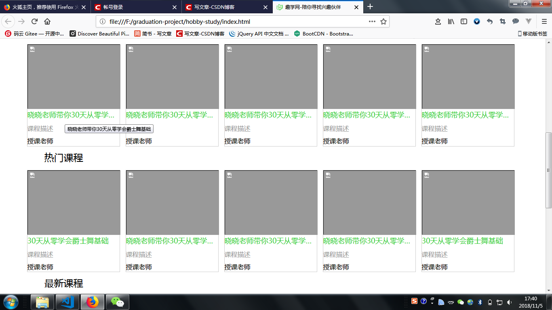552x310 pixels.
Task: Close the 写文章-CSDN博客 tab
Action: click(265, 7)
